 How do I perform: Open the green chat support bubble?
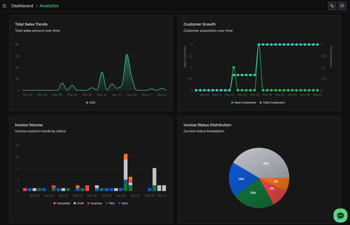(340, 215)
